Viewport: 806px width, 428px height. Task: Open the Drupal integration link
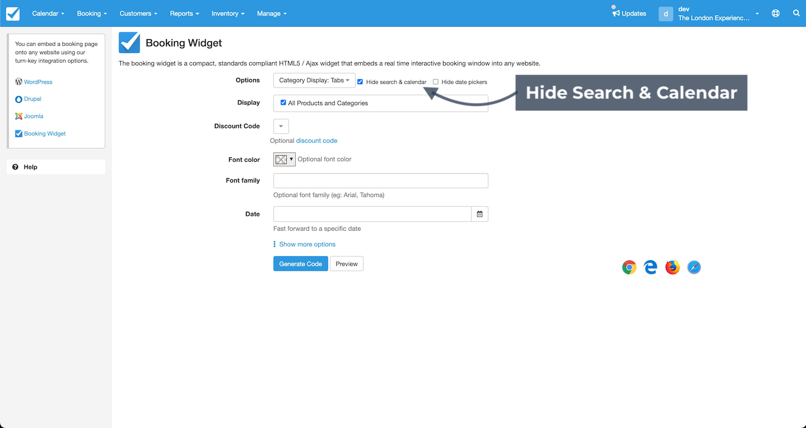[32, 99]
